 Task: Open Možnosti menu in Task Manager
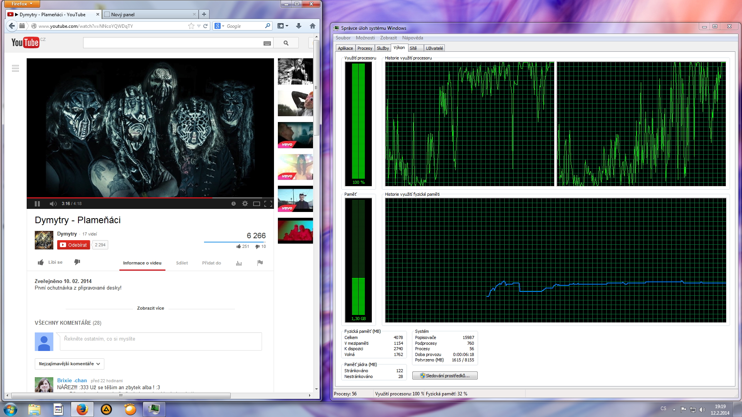tap(365, 38)
